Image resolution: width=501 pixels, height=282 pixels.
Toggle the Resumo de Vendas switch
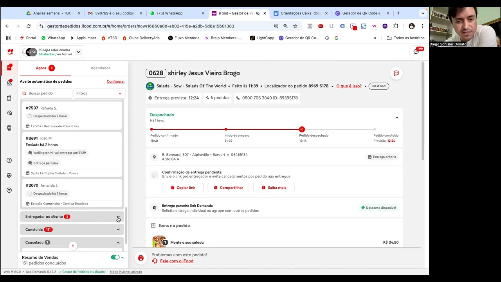click(x=115, y=257)
